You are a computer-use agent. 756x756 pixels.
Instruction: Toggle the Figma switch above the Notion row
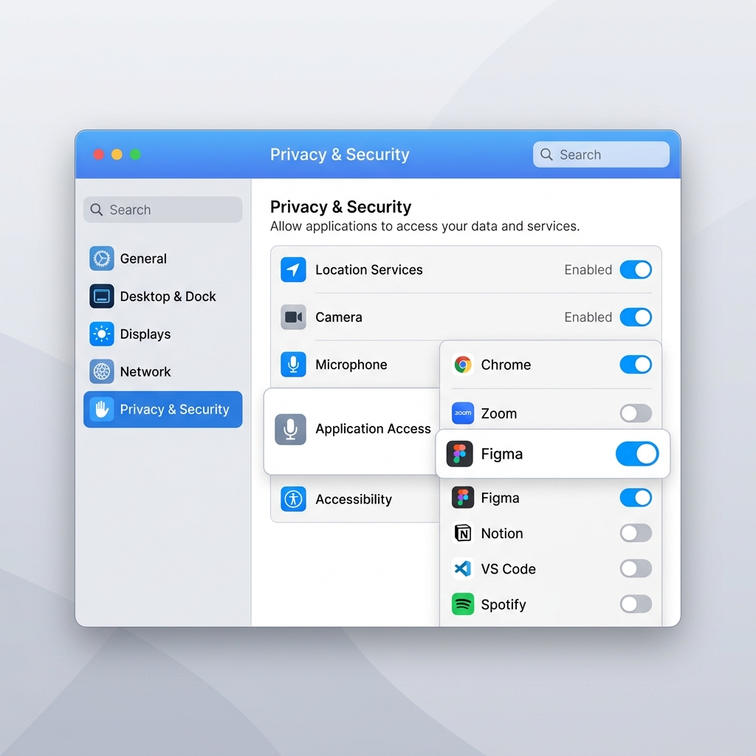(x=636, y=498)
